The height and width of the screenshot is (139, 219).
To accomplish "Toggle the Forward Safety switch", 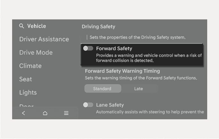I will [x=88, y=48].
